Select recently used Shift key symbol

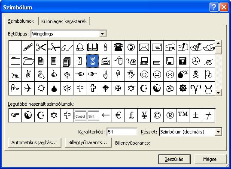click(x=92, y=115)
